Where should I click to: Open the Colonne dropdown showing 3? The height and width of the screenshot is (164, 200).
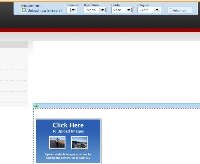click(72, 10)
